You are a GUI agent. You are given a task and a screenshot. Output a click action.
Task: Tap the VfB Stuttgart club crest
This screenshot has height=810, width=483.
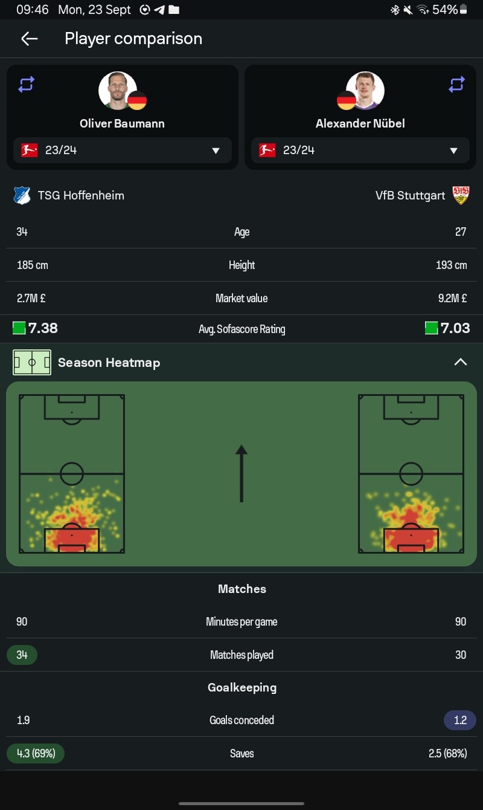[x=461, y=195]
